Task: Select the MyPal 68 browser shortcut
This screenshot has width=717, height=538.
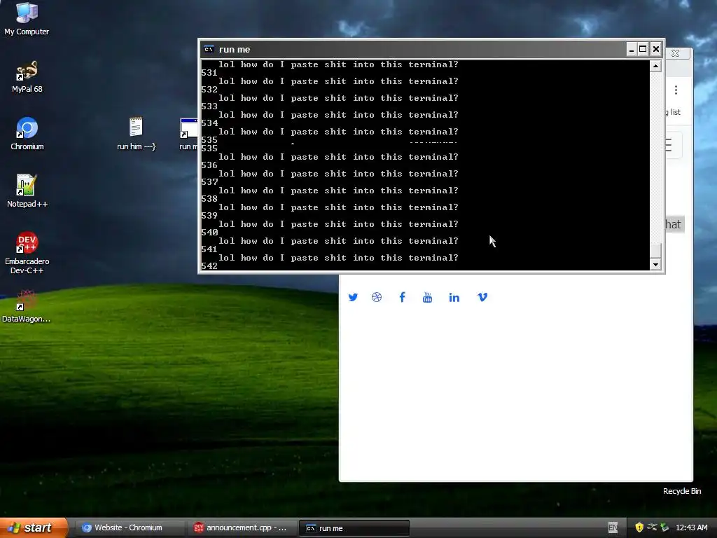Action: tap(27, 76)
